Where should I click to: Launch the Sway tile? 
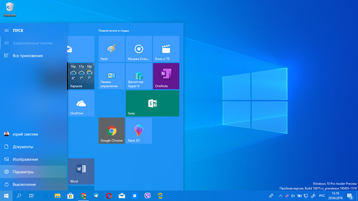tap(152, 103)
